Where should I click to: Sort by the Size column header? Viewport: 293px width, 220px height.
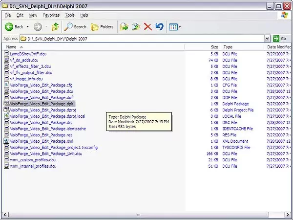(x=202, y=47)
